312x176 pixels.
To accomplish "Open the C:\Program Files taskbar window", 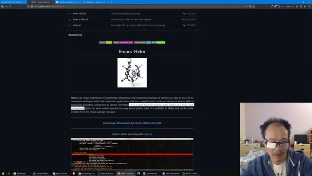I will 41,174.
